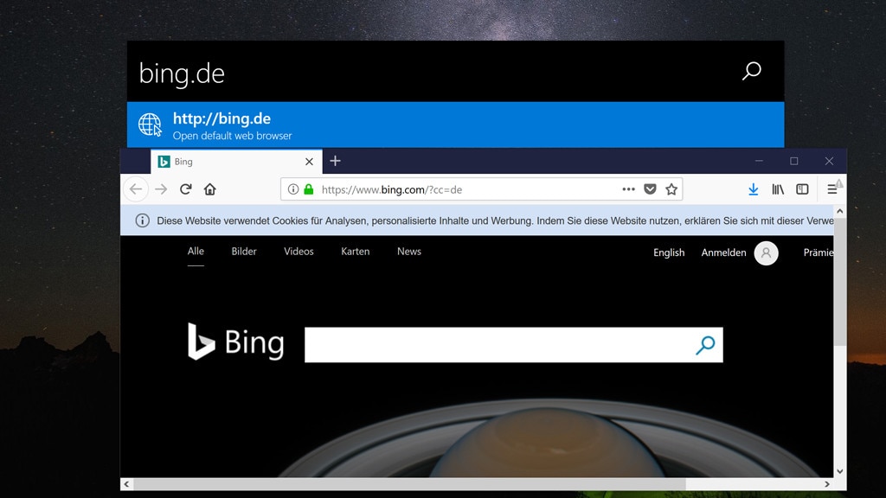
Task: Open the Downloads panel
Action: pos(753,188)
